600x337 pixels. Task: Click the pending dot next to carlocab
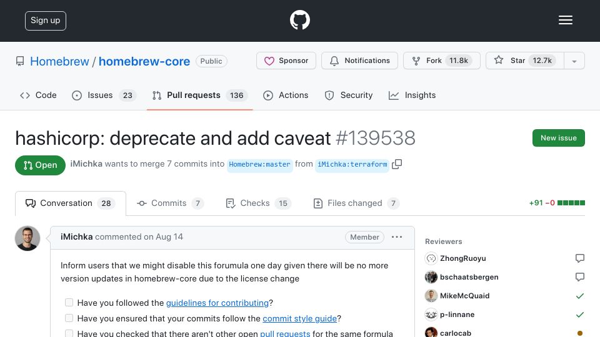(x=580, y=333)
